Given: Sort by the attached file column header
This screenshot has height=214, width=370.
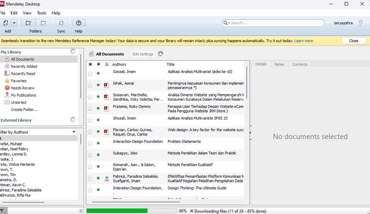Looking at the screenshot, I should [x=107, y=64].
